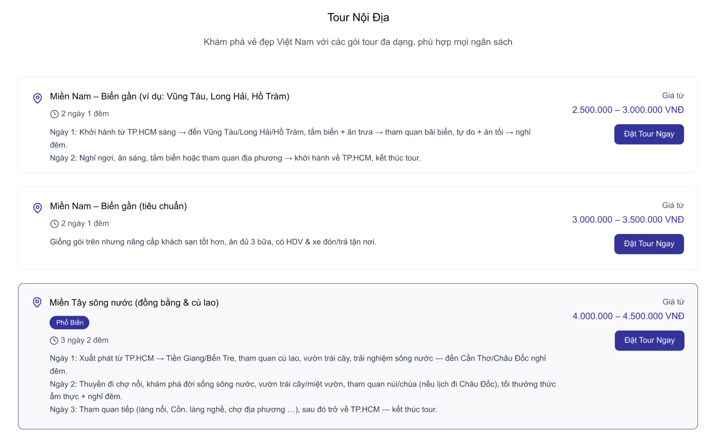Viewport: 716px width, 436px height.
Task: Click price 4.000.000 – 4.500.000 VNĐ
Action: 628,316
